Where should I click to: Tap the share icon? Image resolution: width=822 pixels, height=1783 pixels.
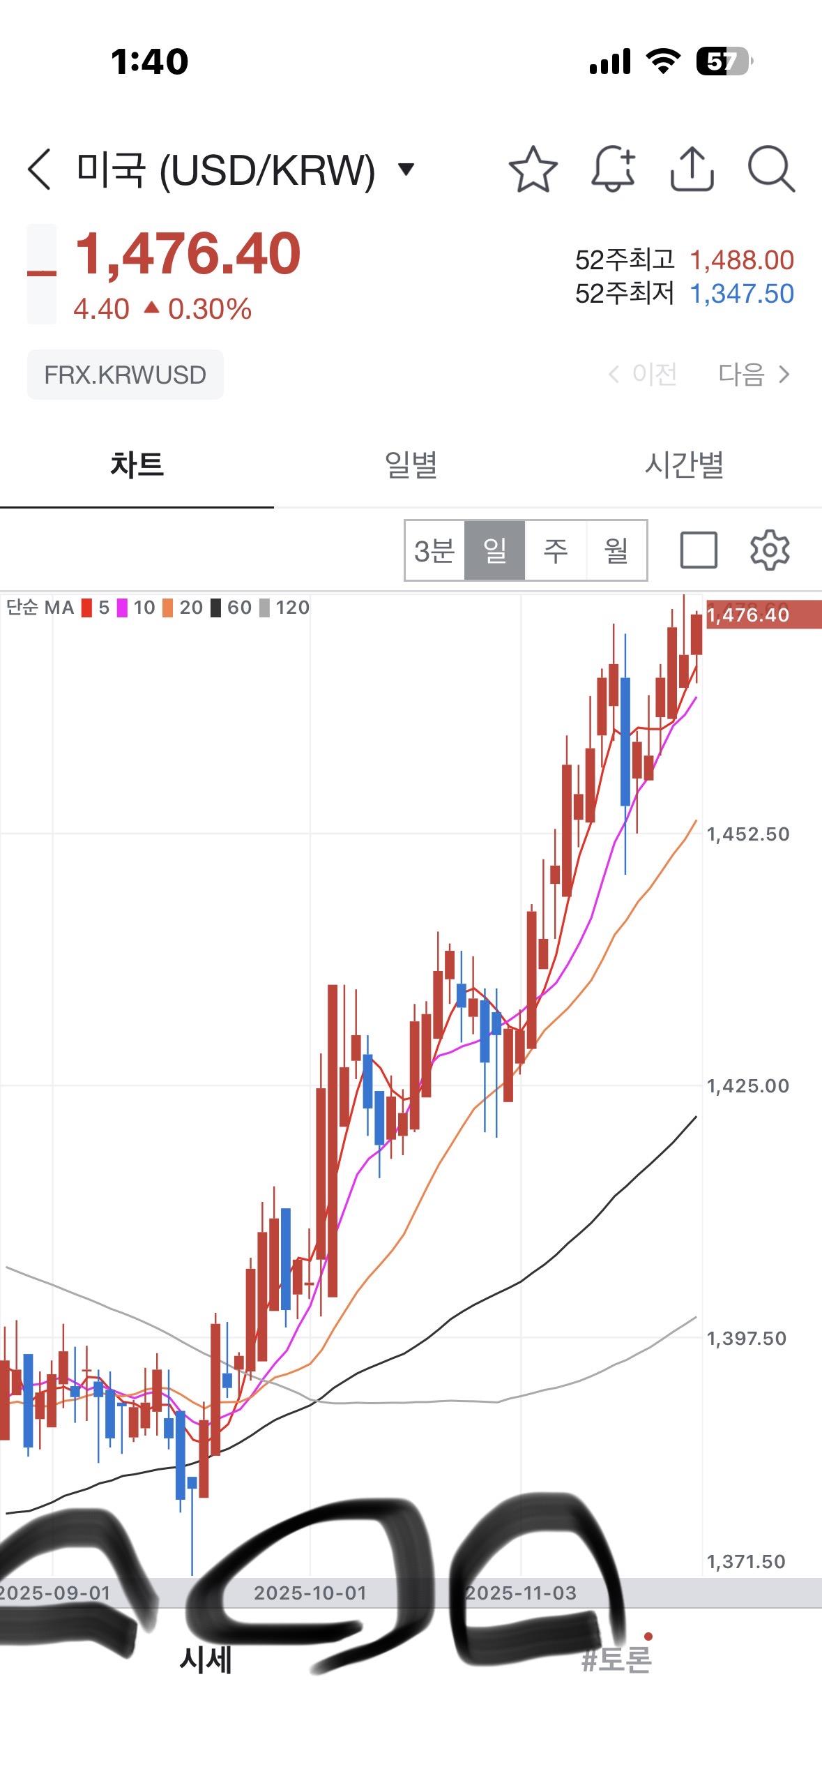[692, 170]
